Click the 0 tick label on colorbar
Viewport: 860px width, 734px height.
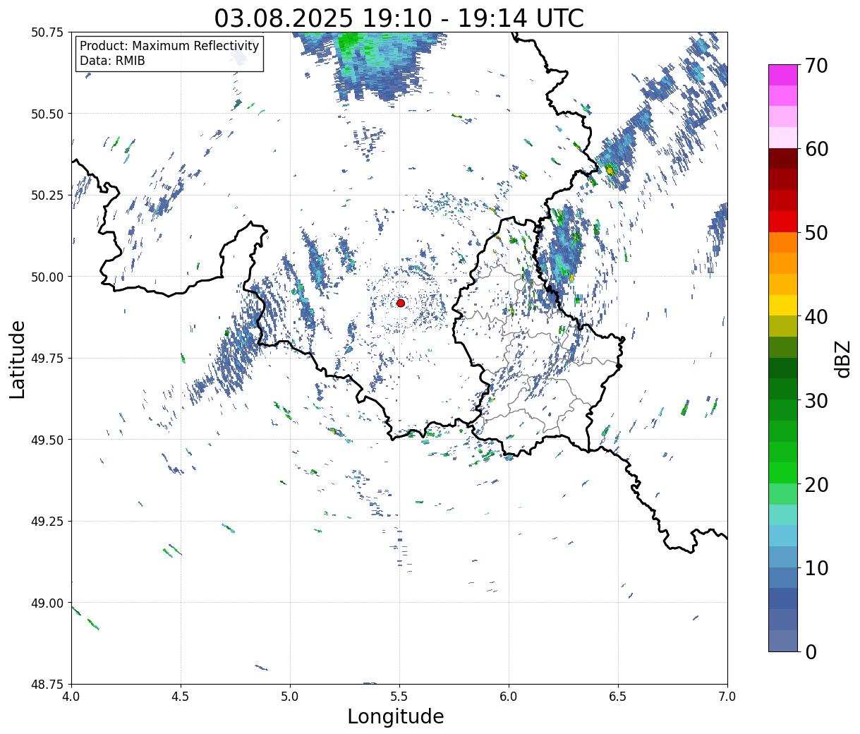(x=810, y=651)
